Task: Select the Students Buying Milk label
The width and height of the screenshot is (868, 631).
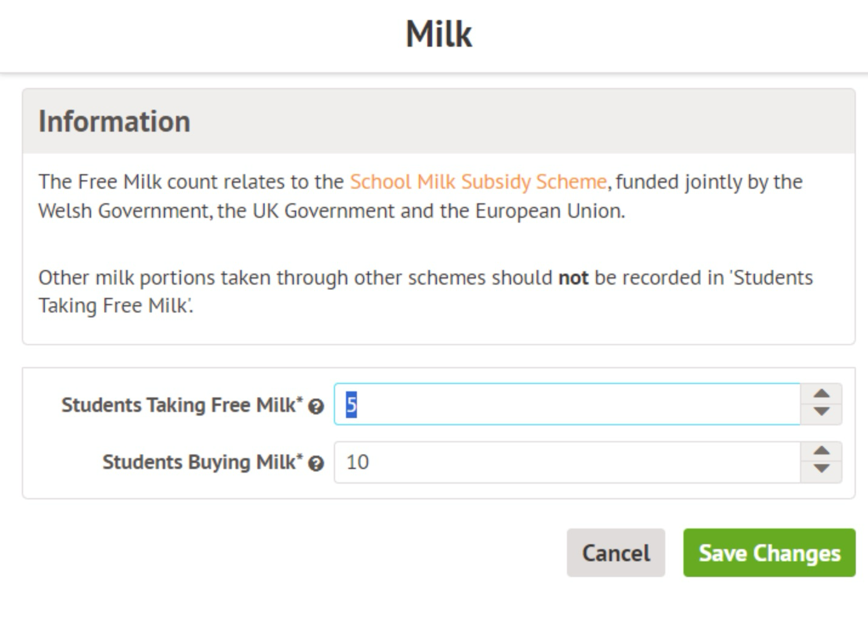Action: (x=199, y=462)
